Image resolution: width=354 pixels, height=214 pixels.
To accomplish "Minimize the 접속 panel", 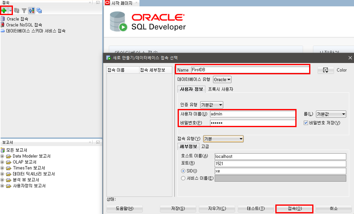I will tap(98, 2).
